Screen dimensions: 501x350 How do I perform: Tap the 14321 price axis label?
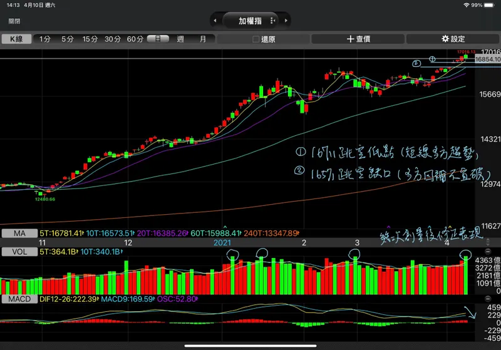tap(490, 139)
